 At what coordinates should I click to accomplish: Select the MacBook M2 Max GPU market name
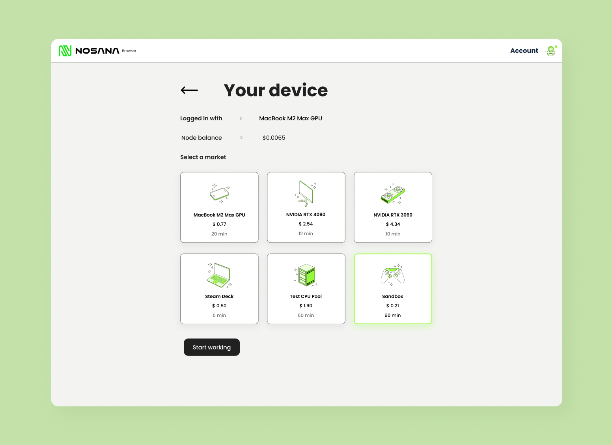pos(219,215)
